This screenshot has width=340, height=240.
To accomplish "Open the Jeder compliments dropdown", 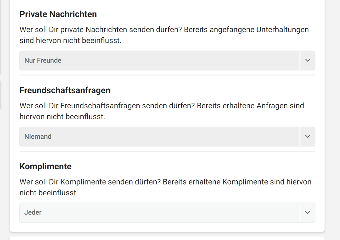I will (167, 212).
